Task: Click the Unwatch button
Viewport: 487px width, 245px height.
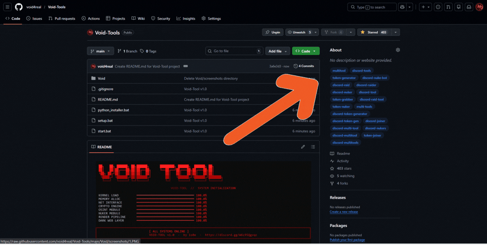Action: (299, 32)
